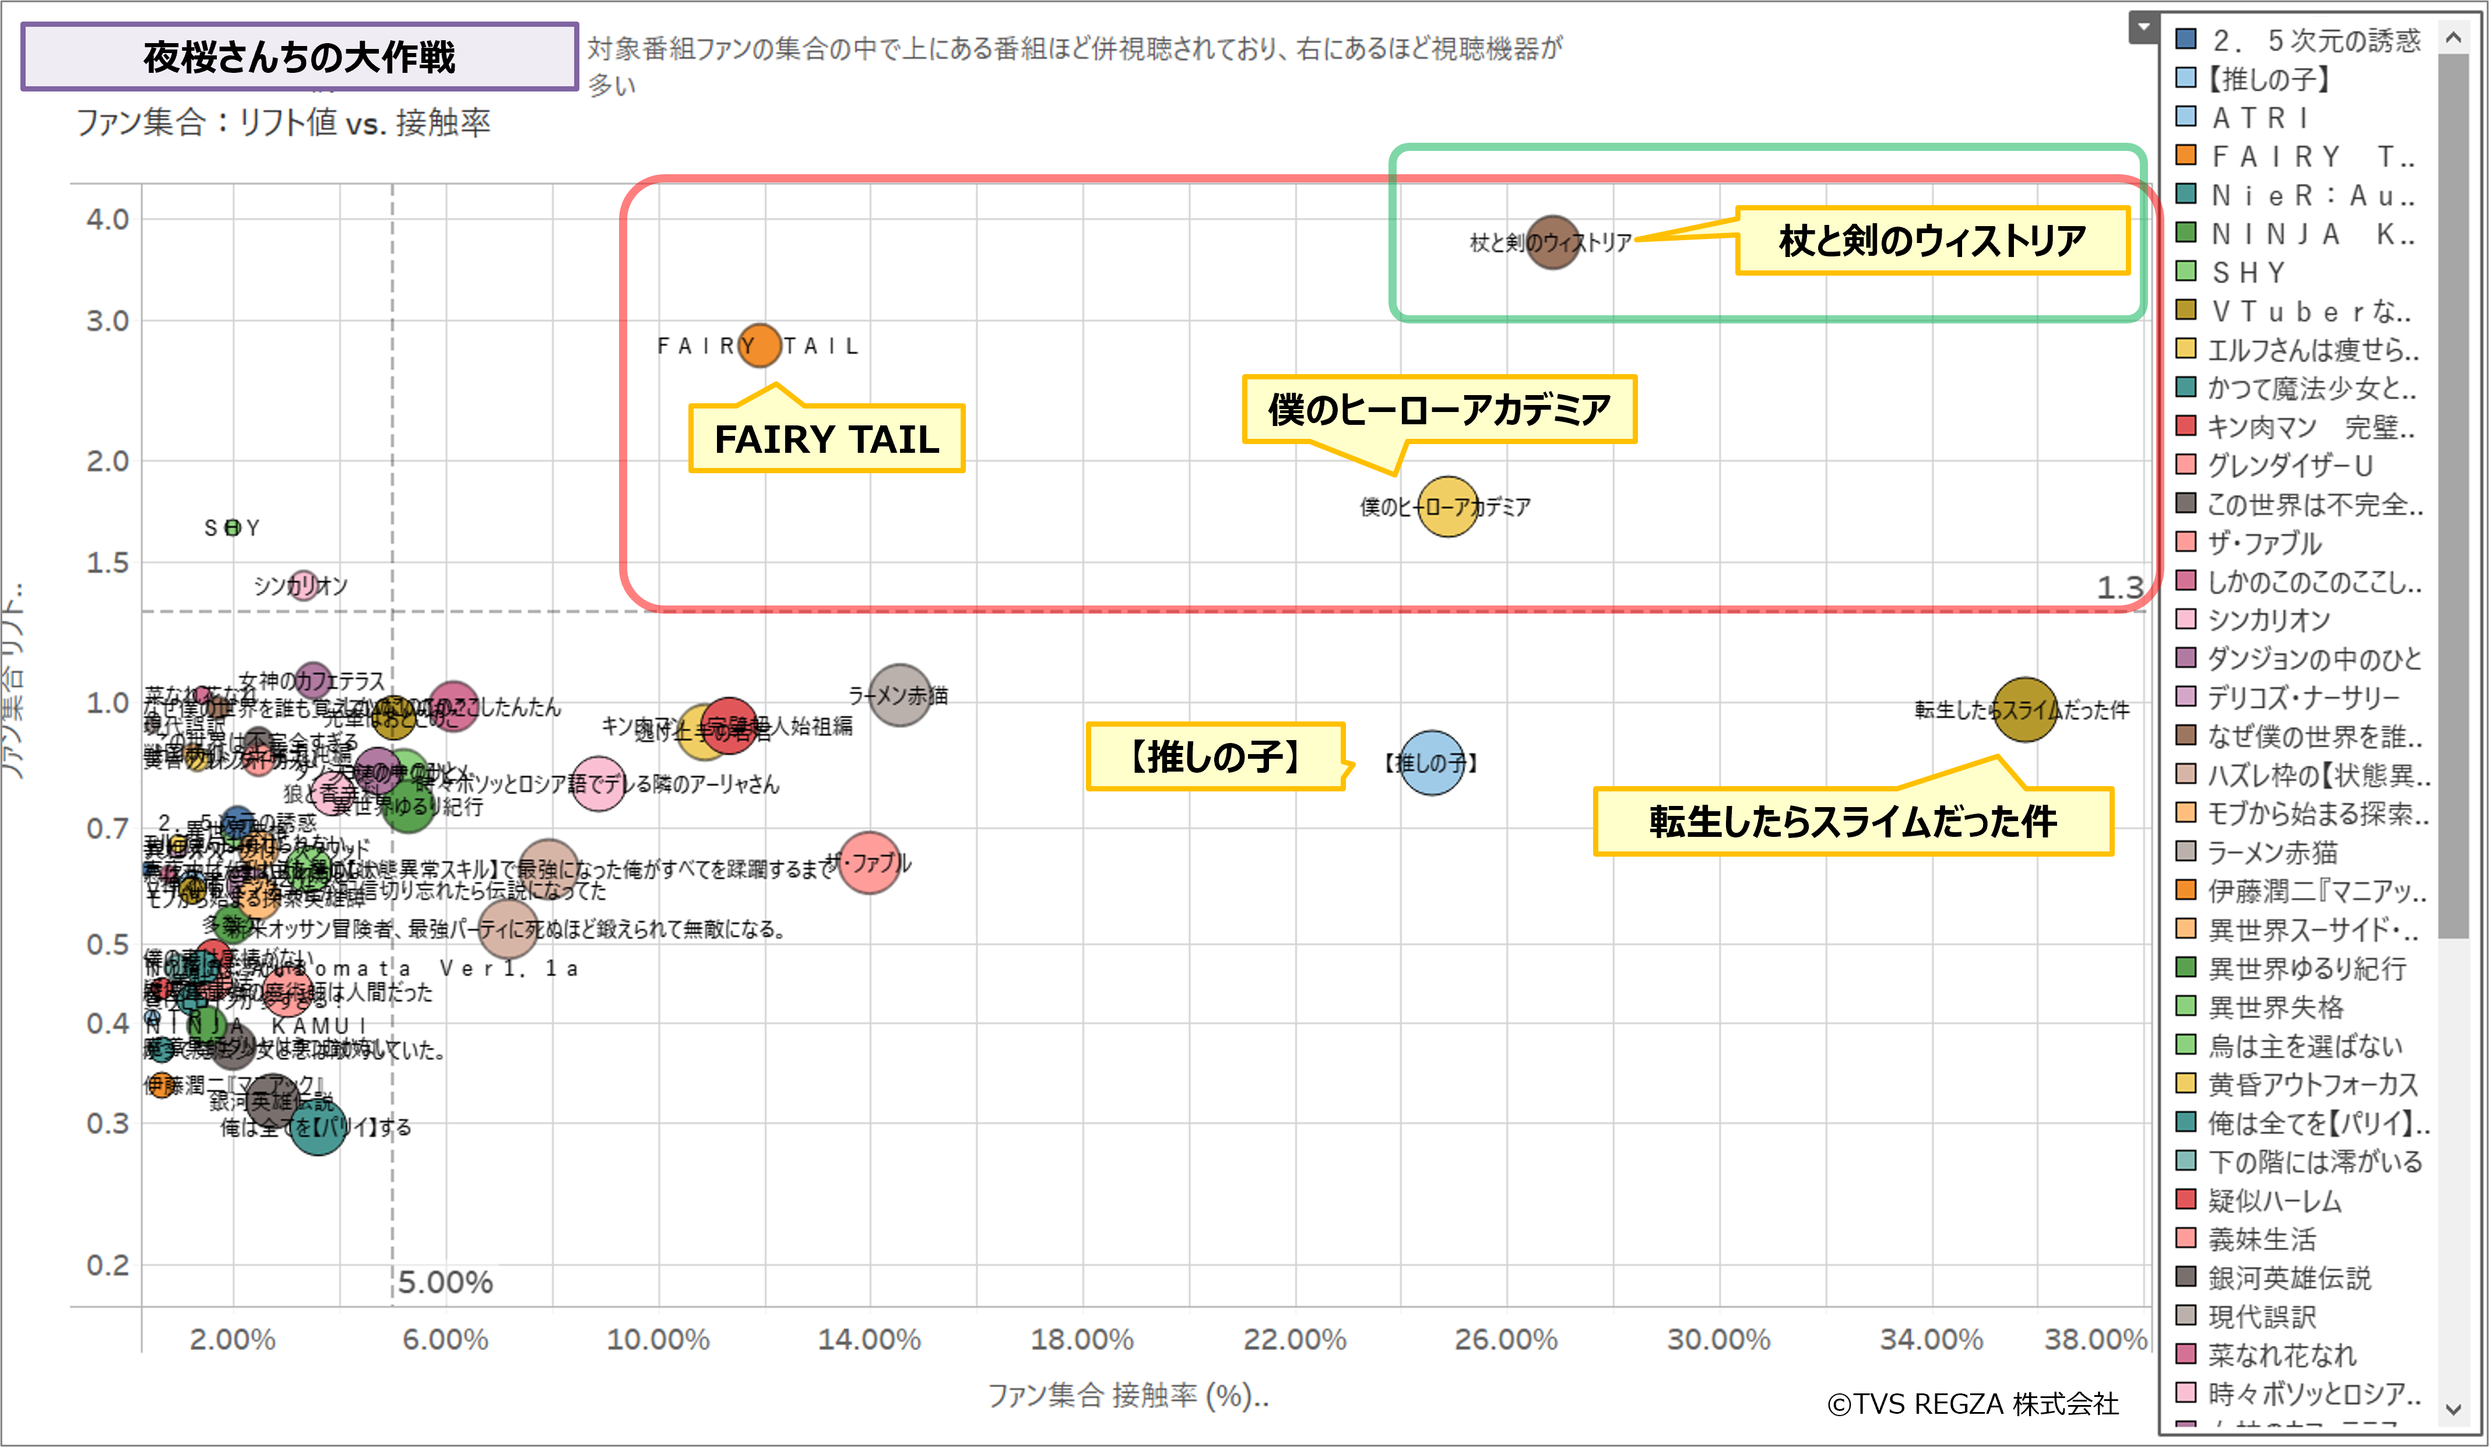This screenshot has height=1447, width=2489.
Task: Click the gray ラーメン赤猫 bubble
Action: click(x=899, y=695)
